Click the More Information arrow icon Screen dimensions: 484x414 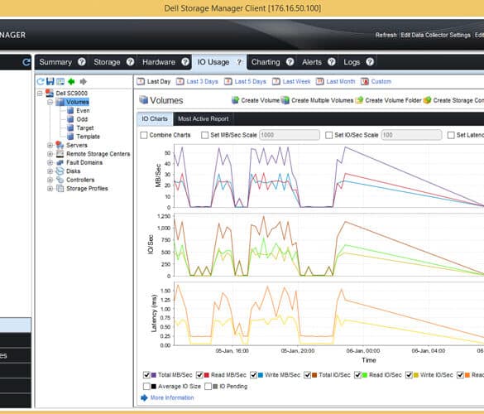click(x=144, y=397)
